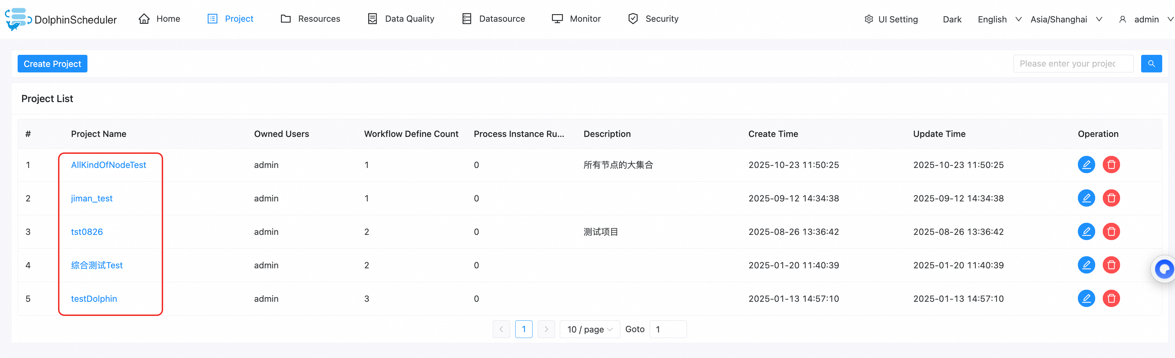Open the Resources menu

[310, 19]
